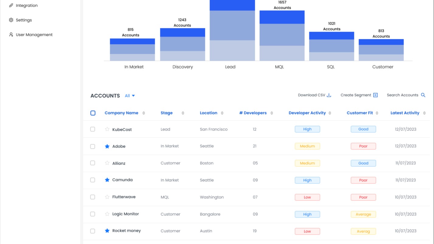Click the Download CSV icon

click(x=329, y=95)
